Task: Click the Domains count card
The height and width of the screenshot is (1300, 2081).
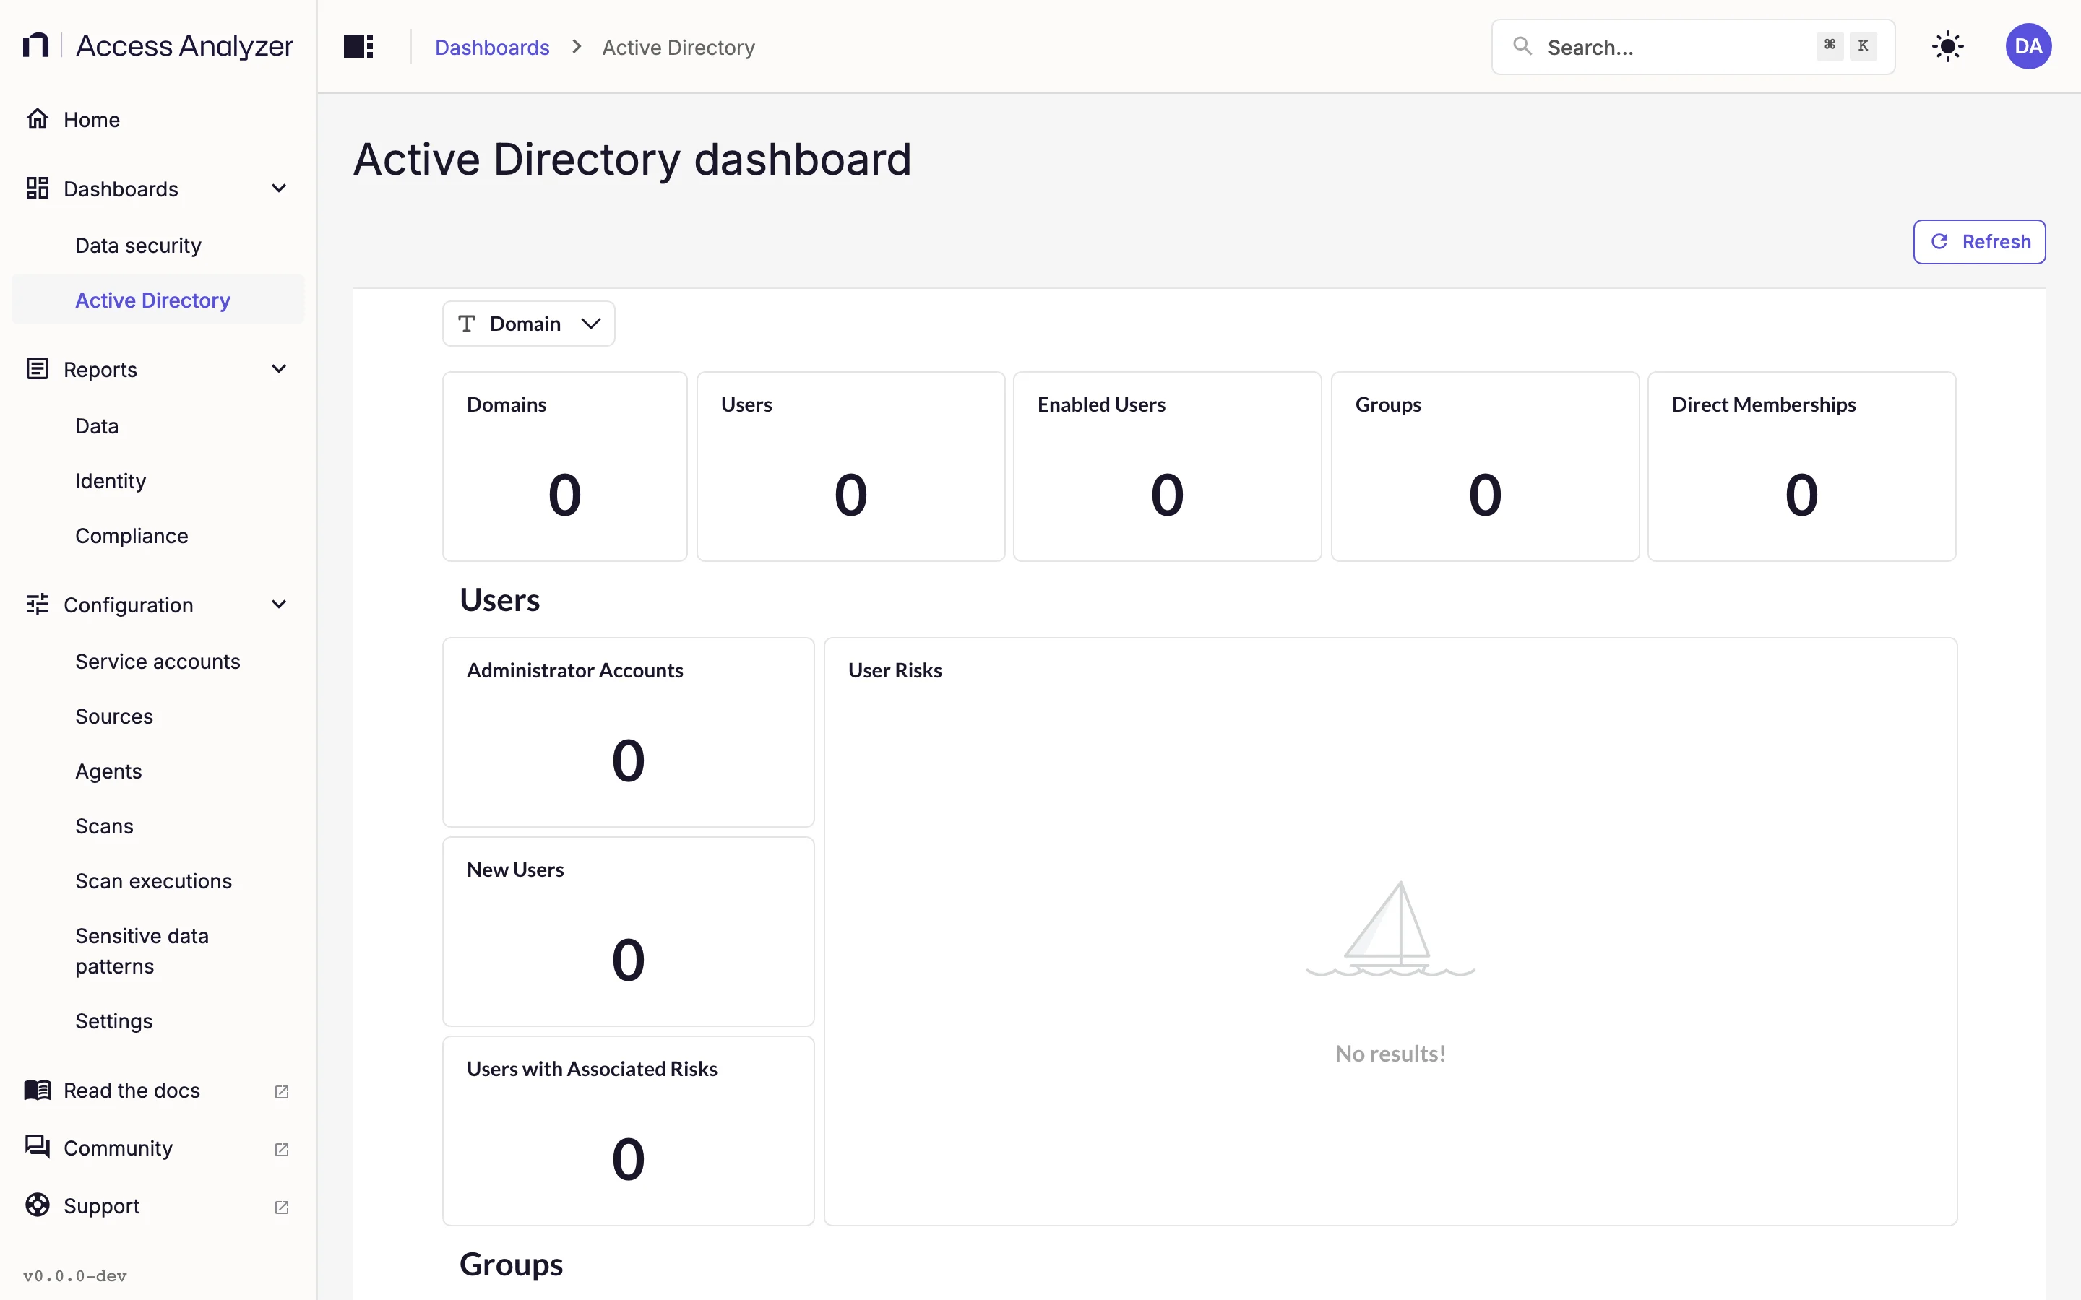Action: [x=564, y=467]
